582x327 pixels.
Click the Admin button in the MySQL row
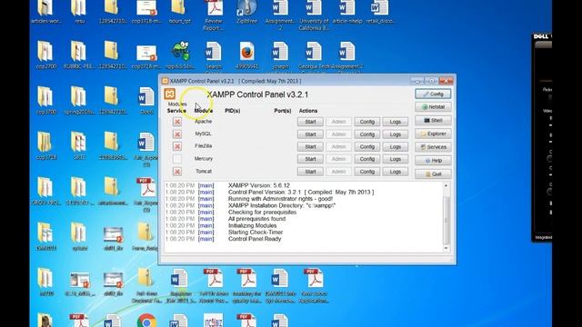click(338, 134)
